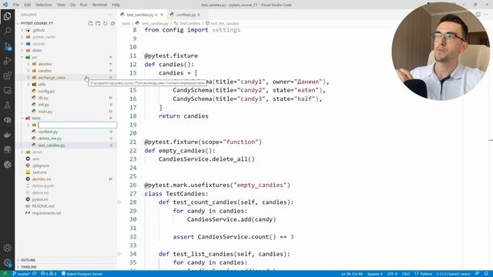Open pytest.ini in the file tree

coord(40,199)
